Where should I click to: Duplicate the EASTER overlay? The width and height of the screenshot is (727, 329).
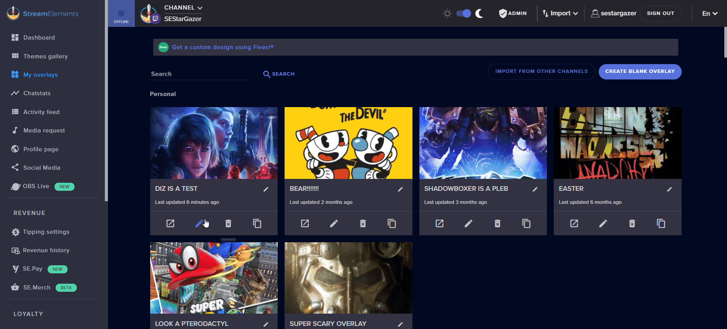(x=661, y=223)
